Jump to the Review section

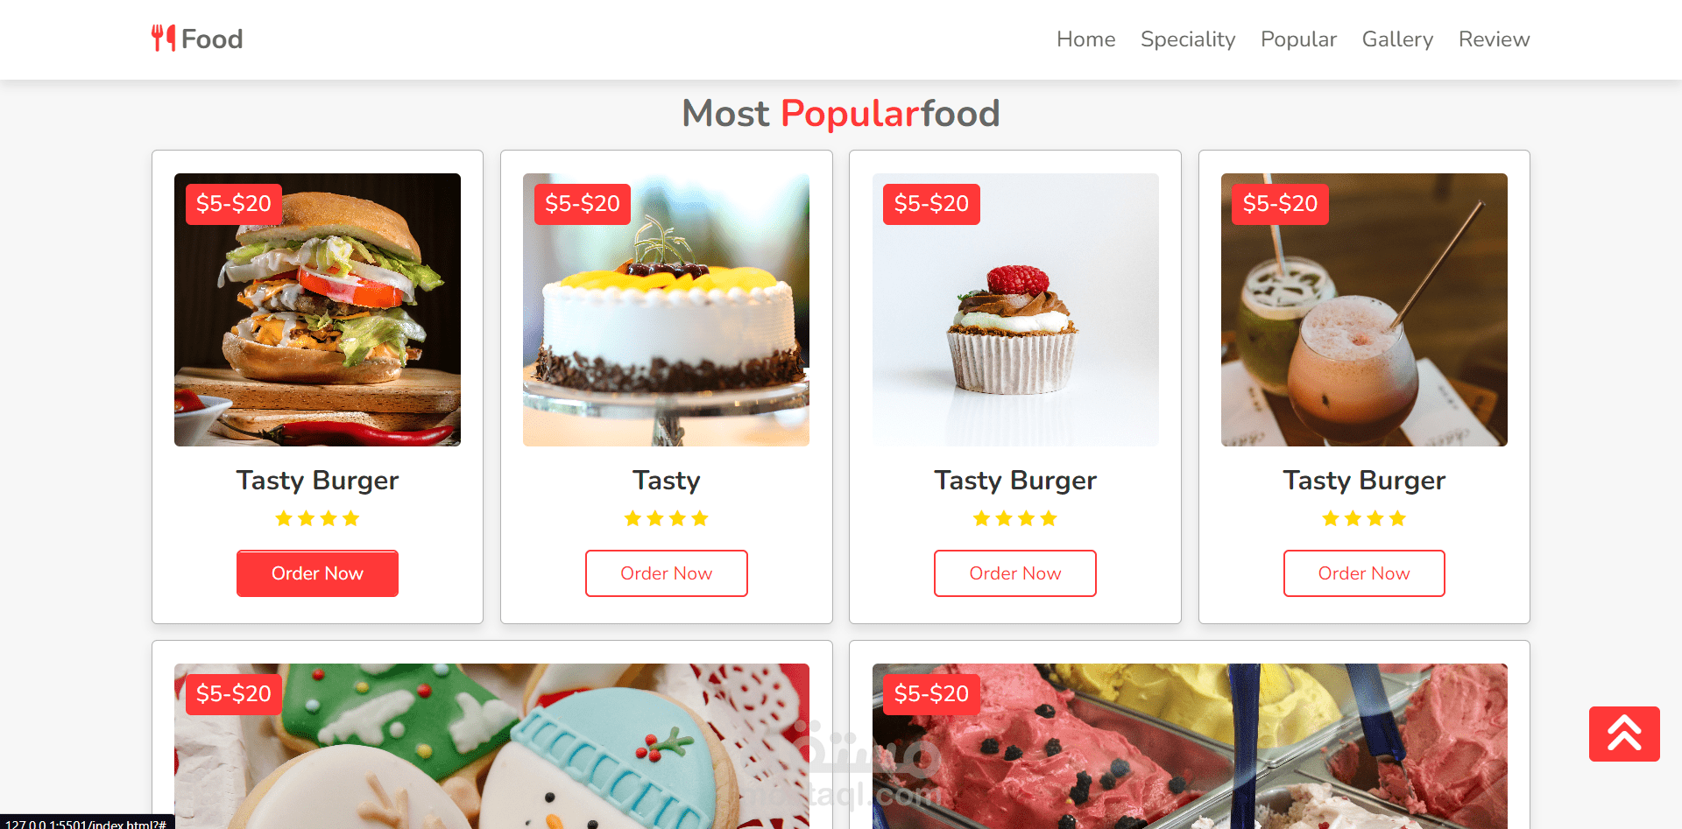[1494, 39]
